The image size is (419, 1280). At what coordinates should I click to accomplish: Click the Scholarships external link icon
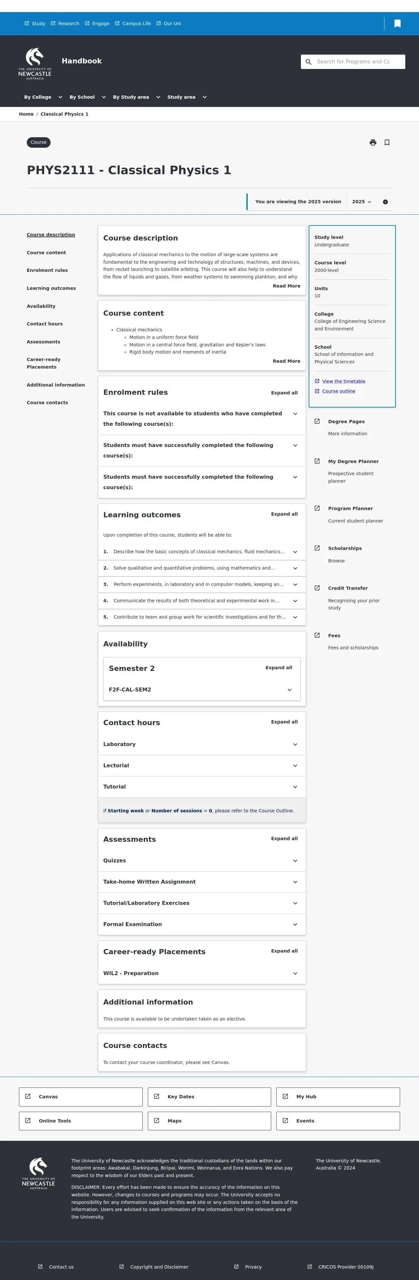coord(317,548)
